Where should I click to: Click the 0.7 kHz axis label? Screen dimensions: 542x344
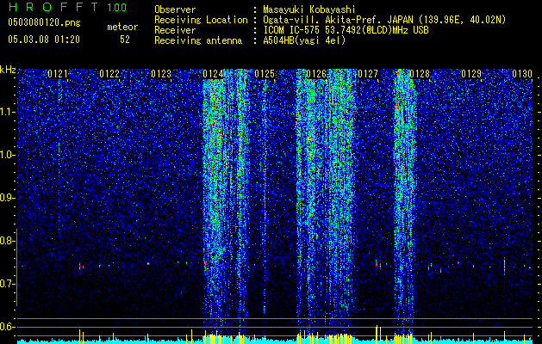(8, 284)
